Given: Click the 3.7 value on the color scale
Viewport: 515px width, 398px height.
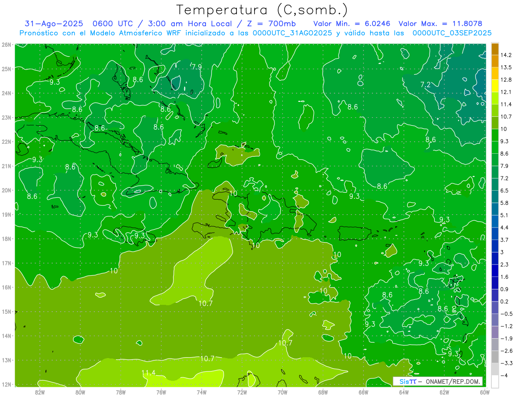Looking at the screenshot, I should (505, 240).
